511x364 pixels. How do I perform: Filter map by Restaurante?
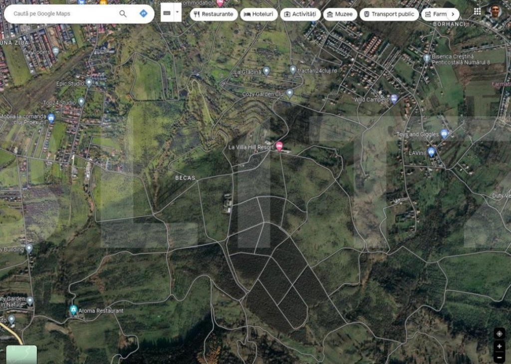[x=213, y=14]
